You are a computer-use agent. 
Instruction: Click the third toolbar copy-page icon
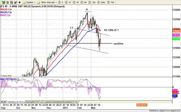click(x=11, y=2)
